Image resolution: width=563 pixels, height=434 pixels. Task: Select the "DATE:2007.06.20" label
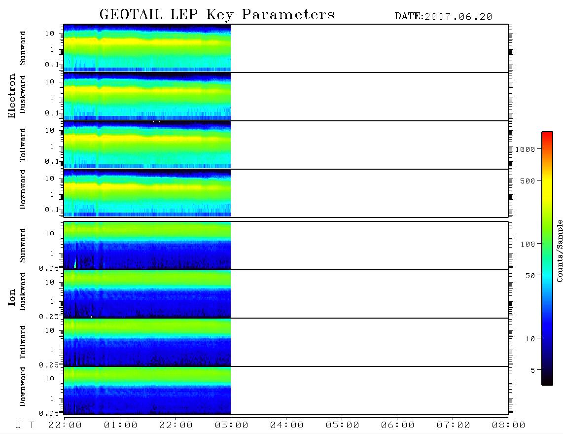(443, 17)
